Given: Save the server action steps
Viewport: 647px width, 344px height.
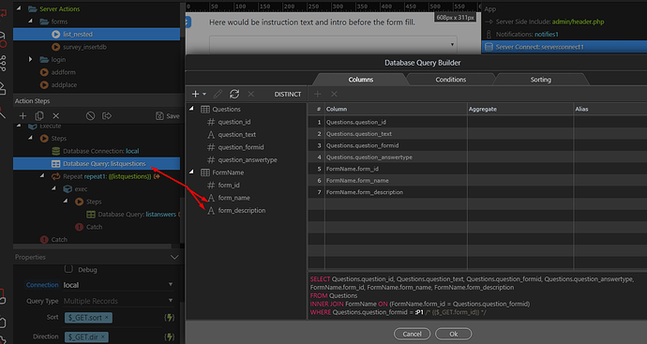Looking at the screenshot, I should [167, 116].
